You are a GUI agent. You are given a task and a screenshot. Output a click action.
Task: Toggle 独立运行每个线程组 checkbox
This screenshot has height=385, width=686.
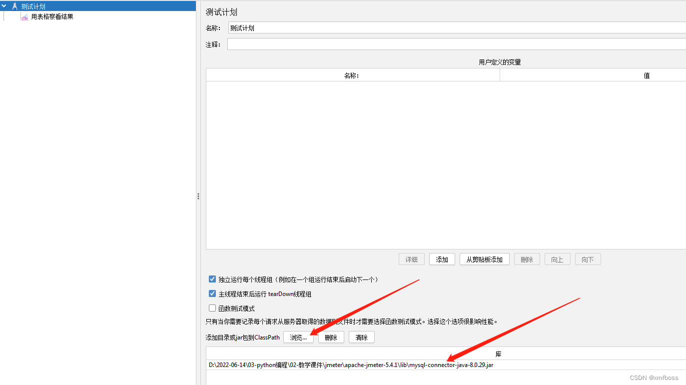[x=212, y=279]
